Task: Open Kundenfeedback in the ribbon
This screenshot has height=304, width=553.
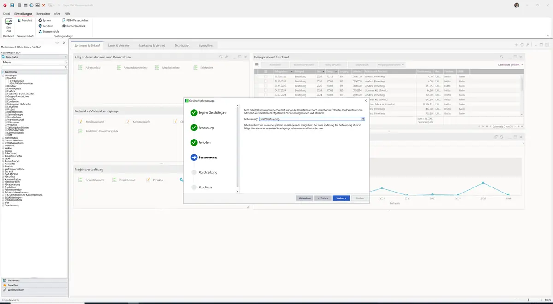Action: [74, 26]
